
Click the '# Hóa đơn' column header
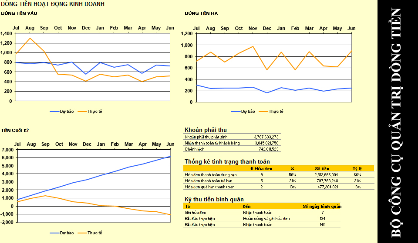coord(261,169)
